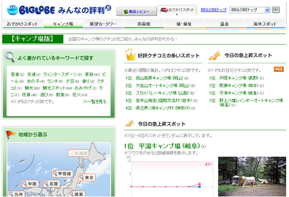The width and height of the screenshot is (289, 197).
Task: Open 戸隠キャンプ場 (長野) rising spot link
Action: tap(239, 78)
